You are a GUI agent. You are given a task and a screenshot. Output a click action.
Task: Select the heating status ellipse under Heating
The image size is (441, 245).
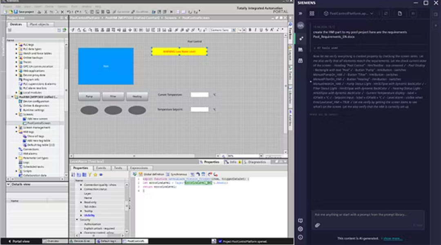[137, 110]
